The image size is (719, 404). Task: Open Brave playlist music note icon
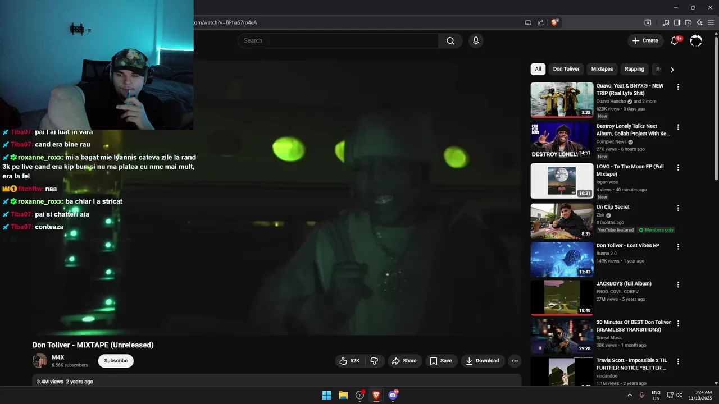click(666, 22)
